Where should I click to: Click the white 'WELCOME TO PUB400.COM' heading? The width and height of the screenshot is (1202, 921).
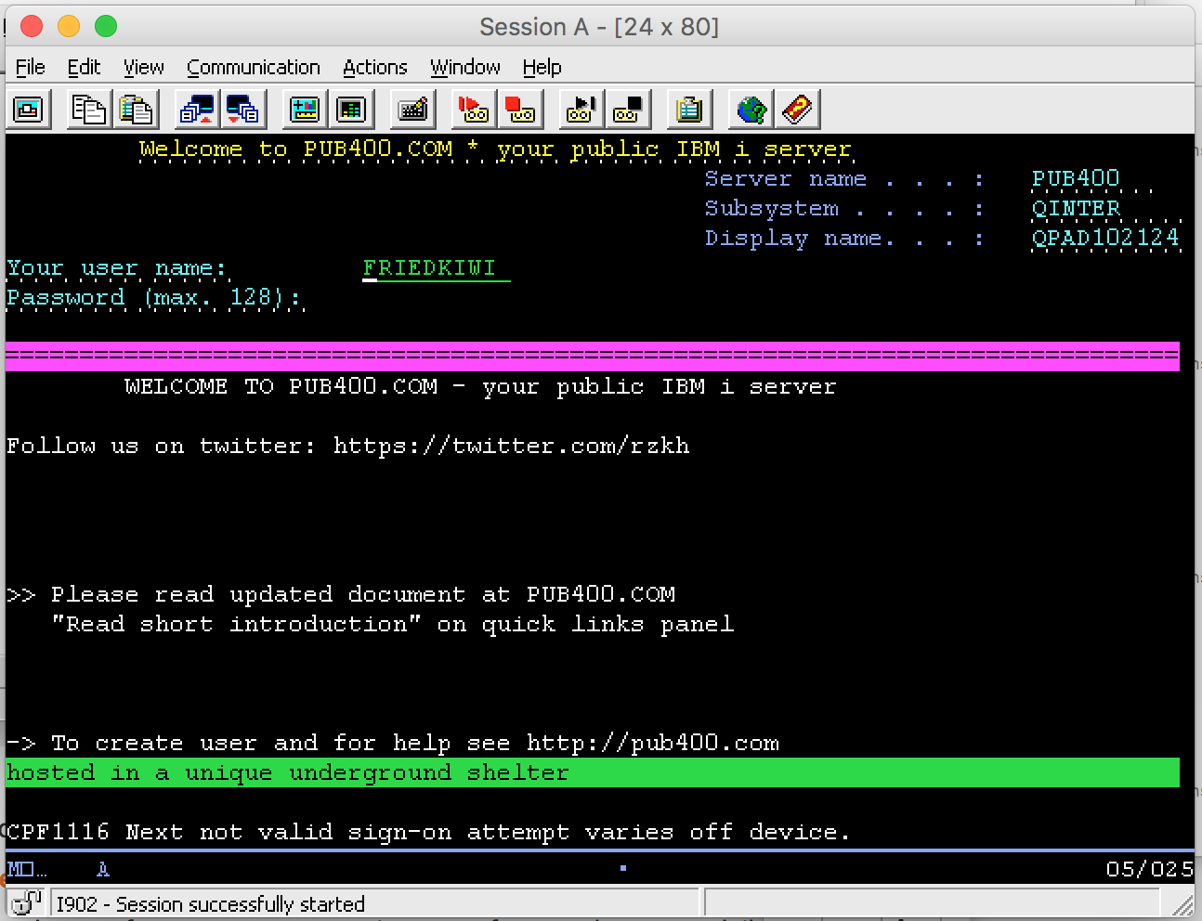click(x=480, y=386)
